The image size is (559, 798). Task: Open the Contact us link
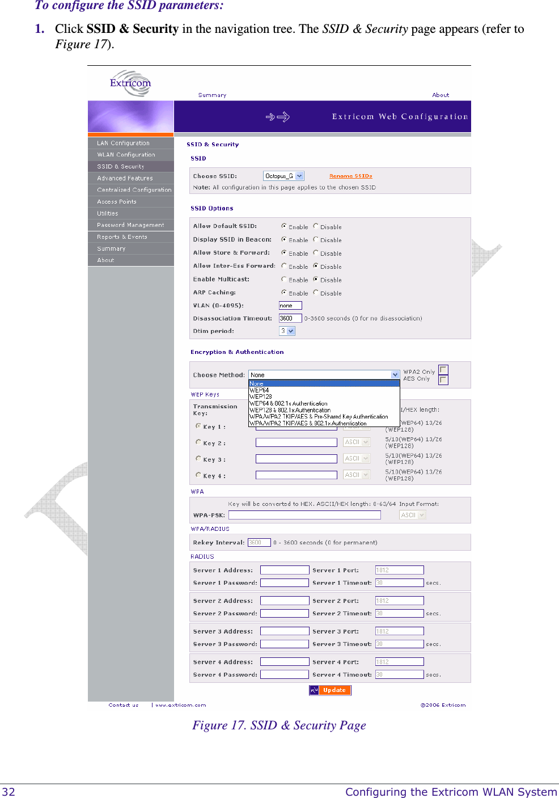pos(124,705)
